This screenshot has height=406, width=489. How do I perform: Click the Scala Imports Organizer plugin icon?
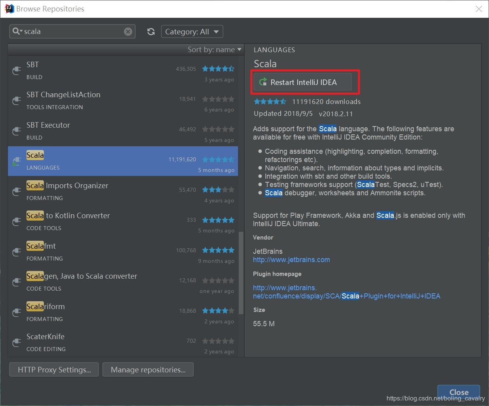[x=17, y=191]
